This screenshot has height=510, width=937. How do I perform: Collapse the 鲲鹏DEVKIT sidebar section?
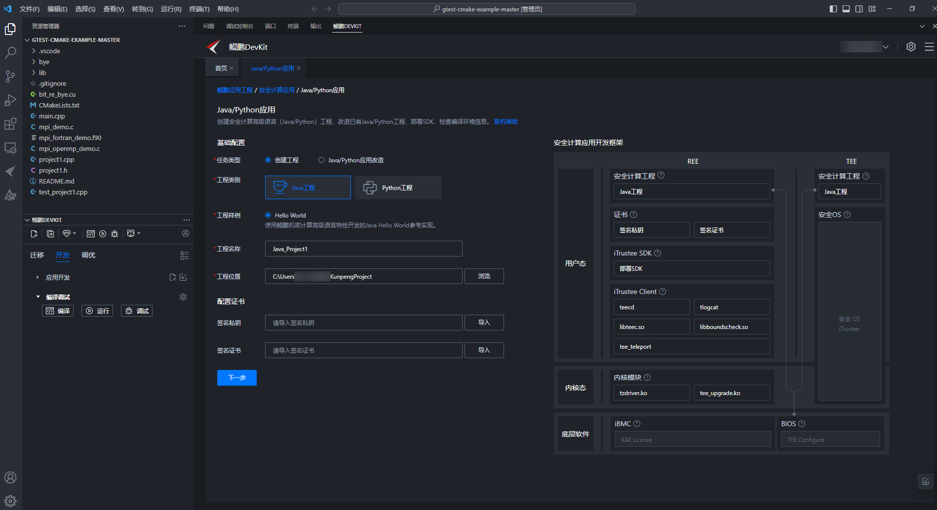pyautogui.click(x=27, y=220)
